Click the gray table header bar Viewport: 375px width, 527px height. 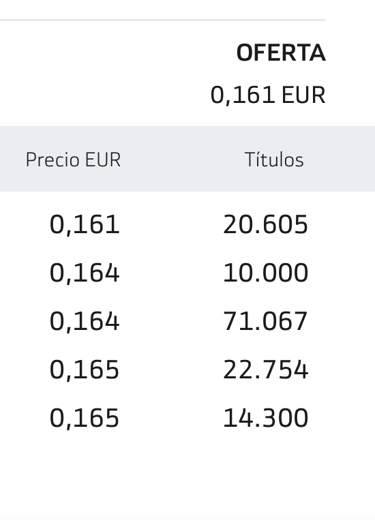click(187, 159)
